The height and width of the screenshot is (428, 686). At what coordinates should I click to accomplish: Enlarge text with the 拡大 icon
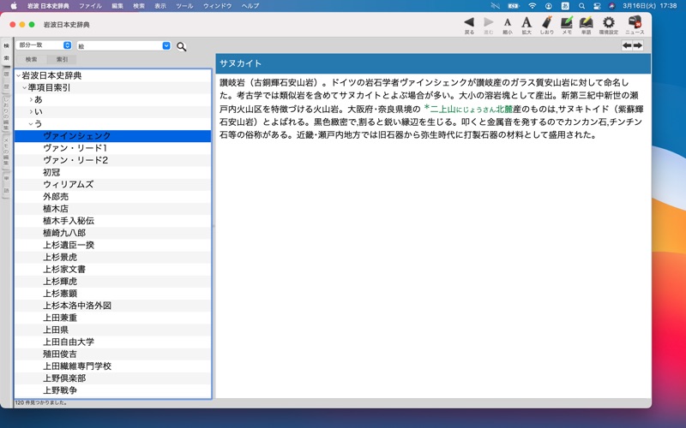tap(527, 22)
